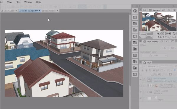The height and width of the screenshot is (109, 177).
Task: Hide the Residential area01-Ver.2 Copy layer
Action: pos(140,79)
